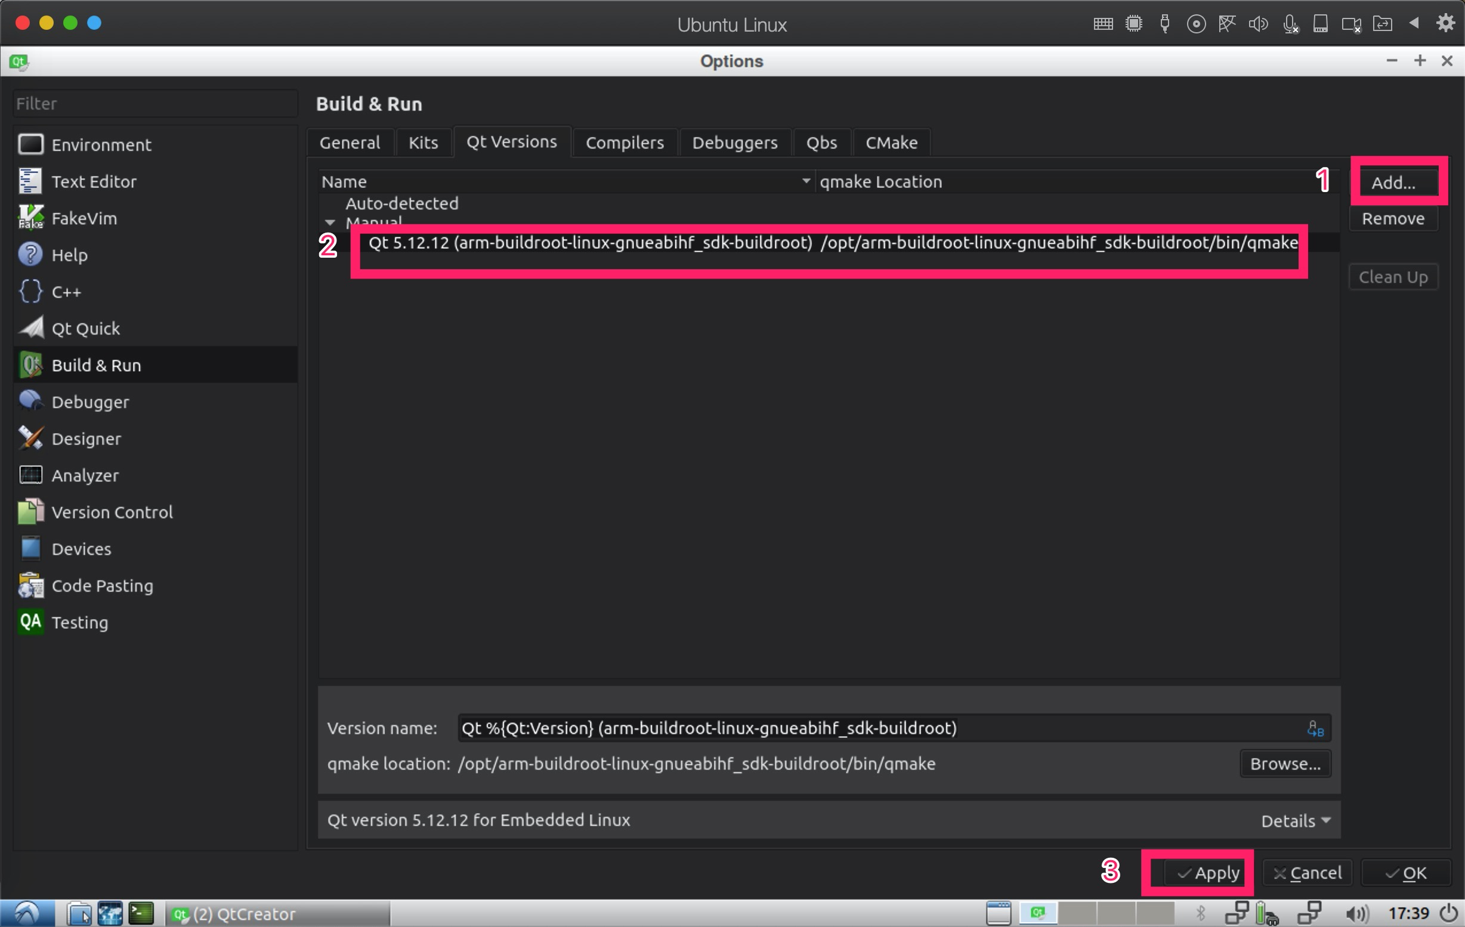The width and height of the screenshot is (1465, 927).
Task: Click the VM USB devices icon
Action: (1164, 24)
